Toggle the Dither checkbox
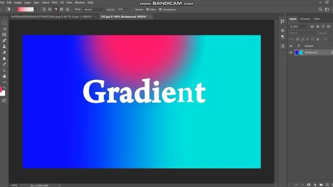Viewport: 333px width, 187px height. 148,9
